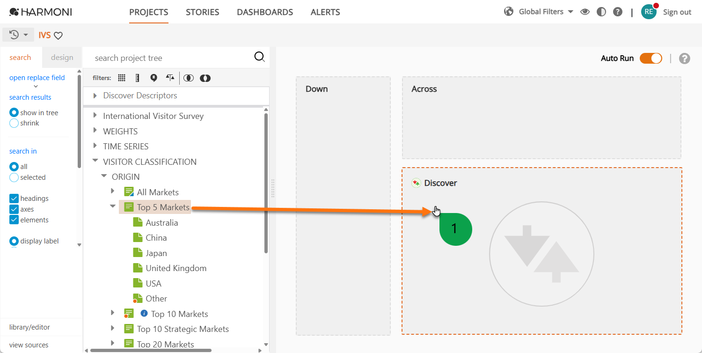
Task: Uncheck the headings checkbox
Action: pos(14,199)
